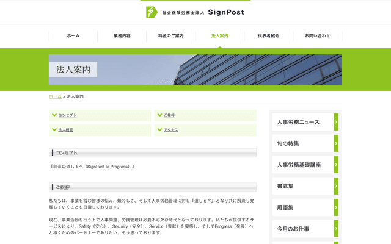The height and width of the screenshot is (244, 391).
Task: Click the chevron next to ご挨拶 link
Action: (x=159, y=115)
